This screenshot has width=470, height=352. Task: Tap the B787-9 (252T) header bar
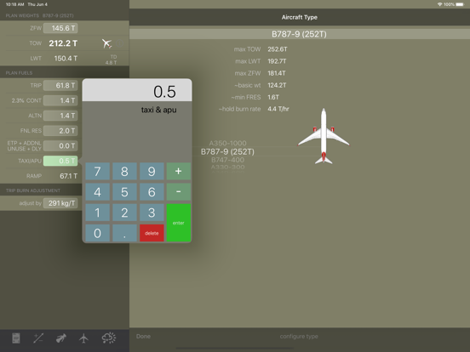pos(300,34)
